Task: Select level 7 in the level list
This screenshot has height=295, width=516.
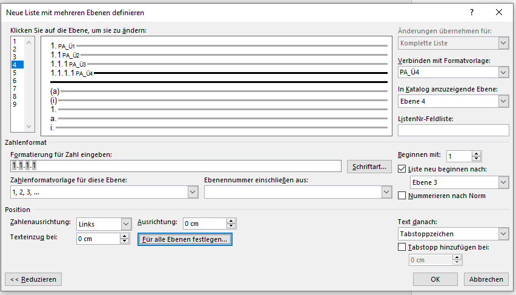Action: tap(15, 88)
